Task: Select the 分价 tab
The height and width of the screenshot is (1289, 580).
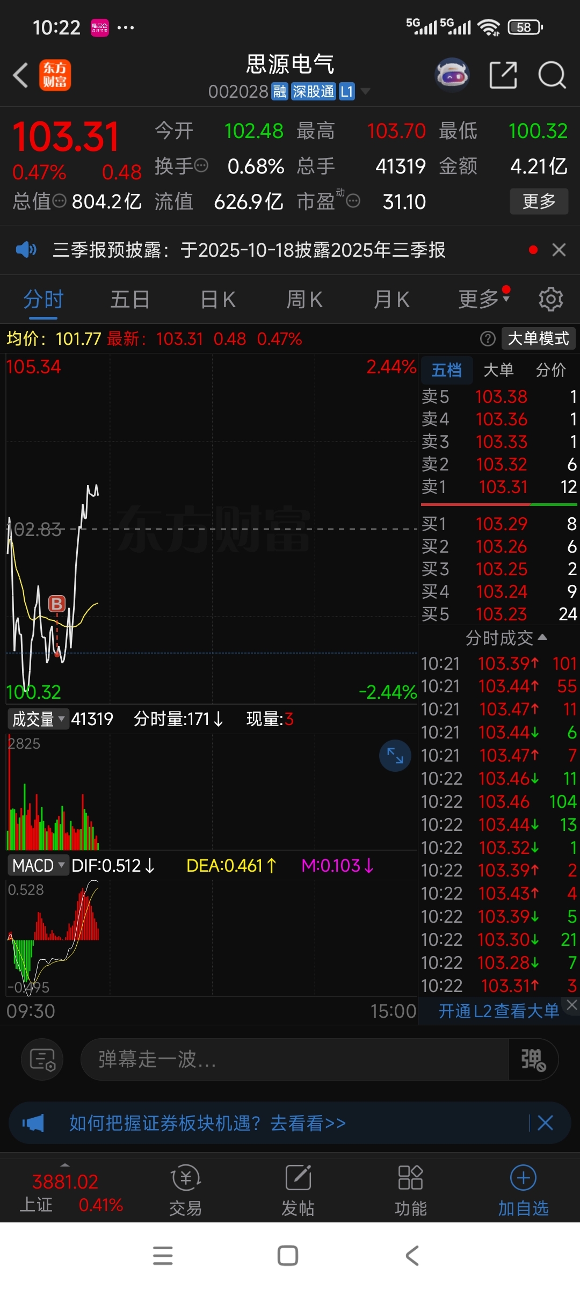Action: tap(550, 370)
